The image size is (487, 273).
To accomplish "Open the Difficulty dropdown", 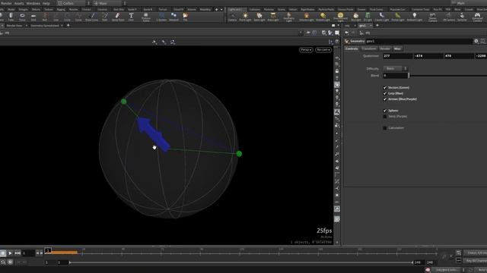I will (395, 68).
